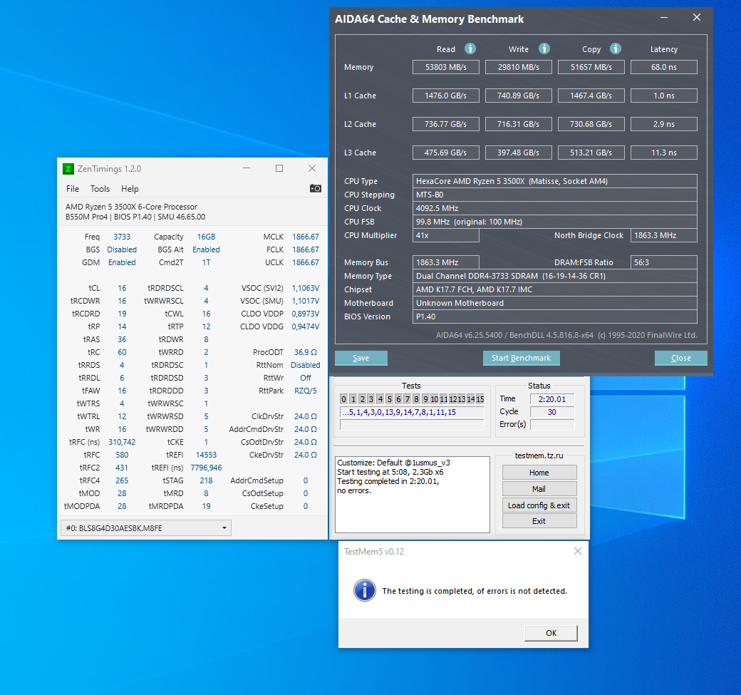The image size is (741, 695).
Task: Minimize the AIDA64 benchmark window
Action: point(664,18)
